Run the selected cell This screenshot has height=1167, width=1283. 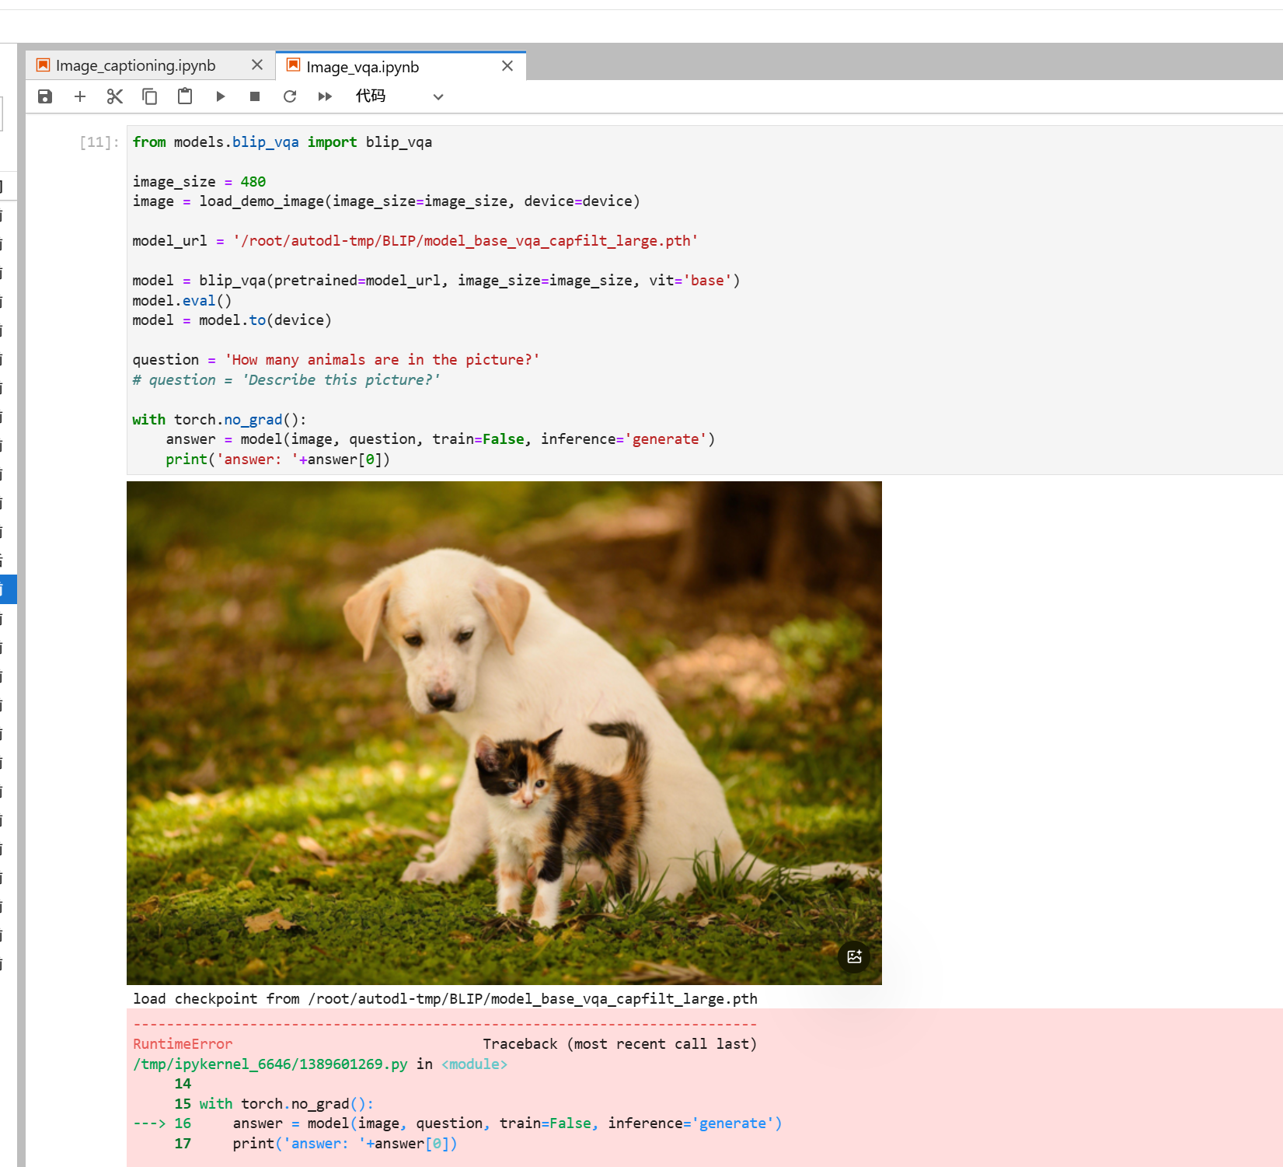221,96
